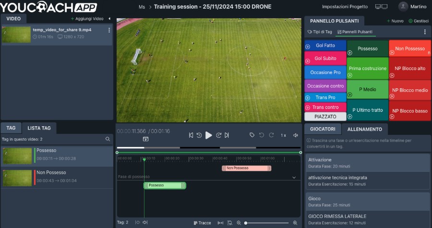This screenshot has height=228, width=432.
Task: Click the tag icon in player controls
Action: coord(252,135)
